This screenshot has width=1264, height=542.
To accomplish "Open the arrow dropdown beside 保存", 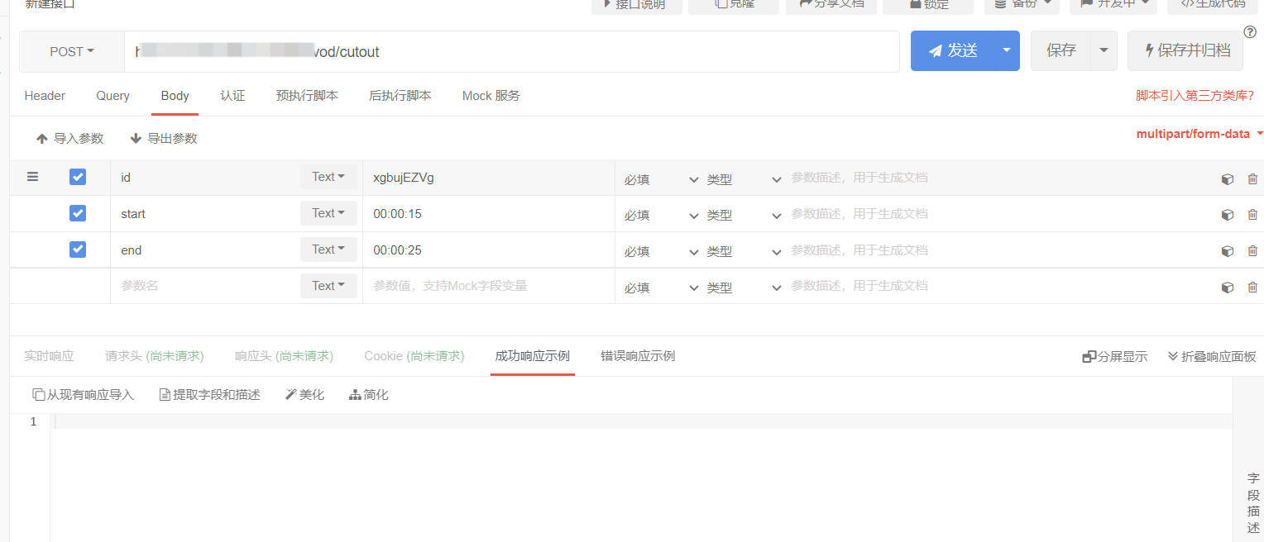I will tap(1104, 50).
